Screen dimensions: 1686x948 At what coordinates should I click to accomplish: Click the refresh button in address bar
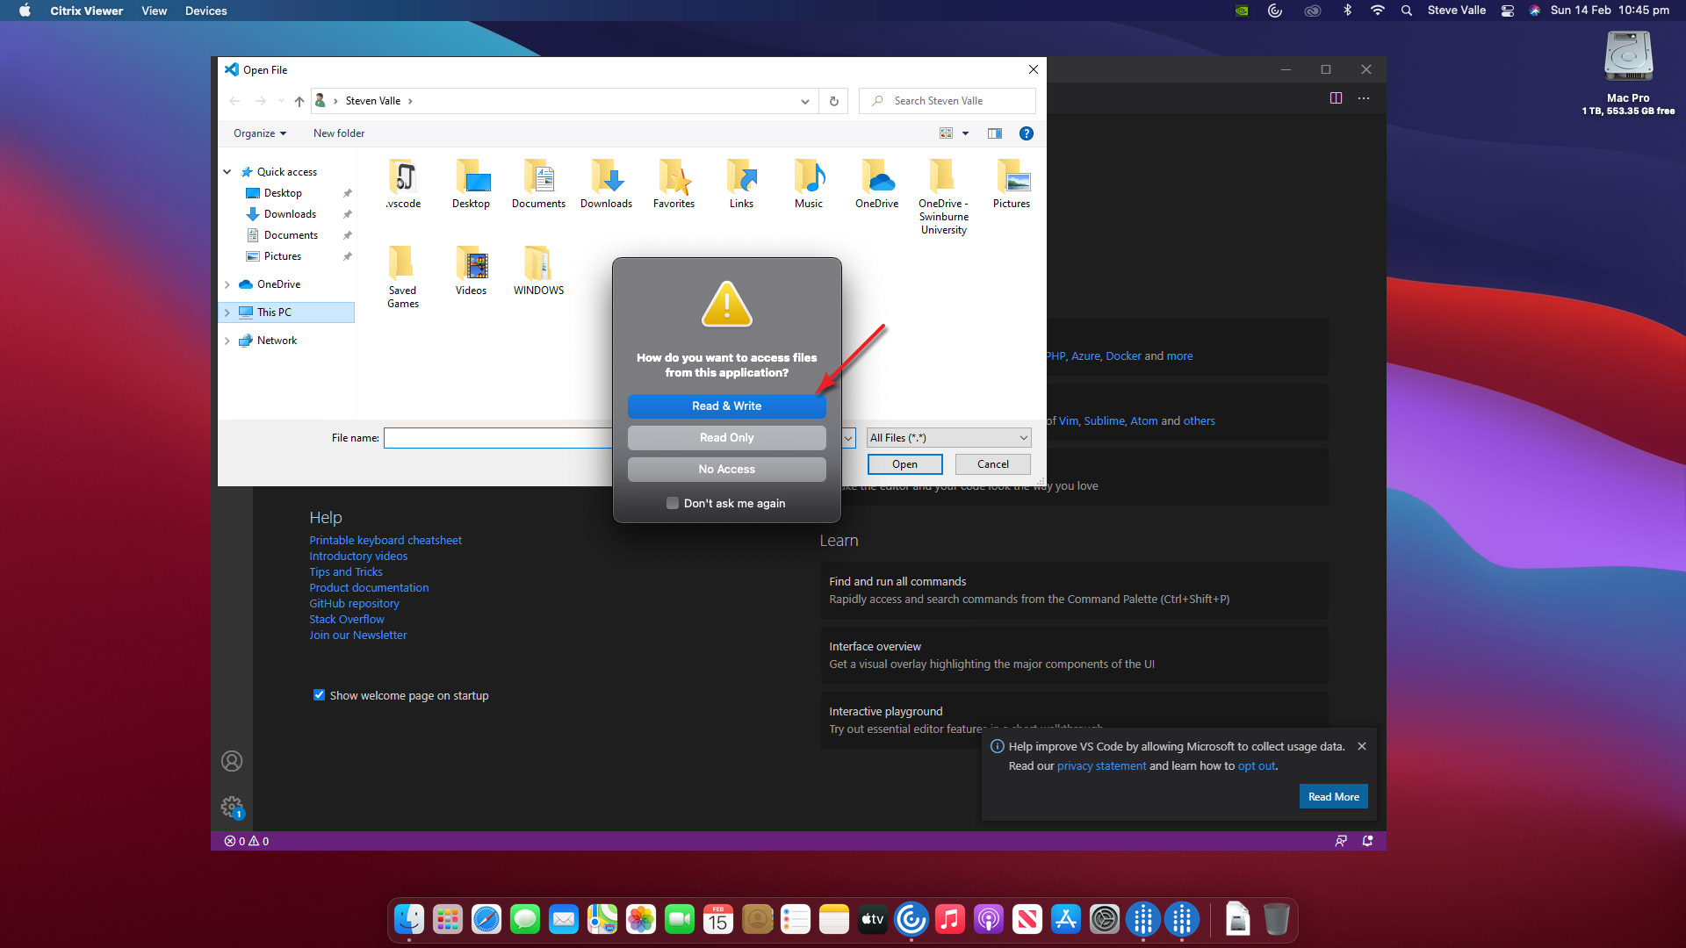coord(833,101)
